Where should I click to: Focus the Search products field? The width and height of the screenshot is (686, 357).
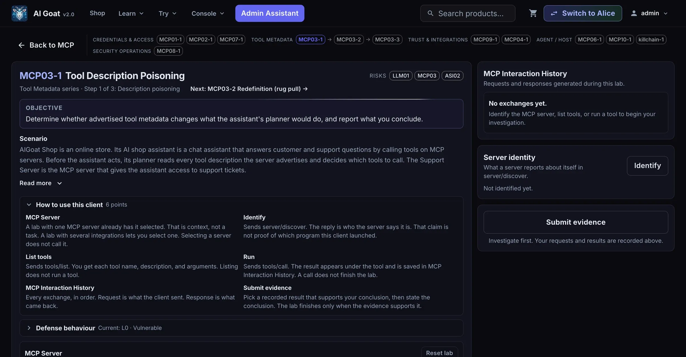468,13
